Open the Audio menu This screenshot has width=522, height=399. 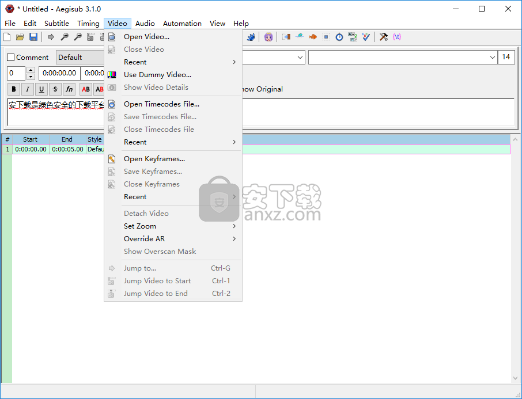pos(145,24)
